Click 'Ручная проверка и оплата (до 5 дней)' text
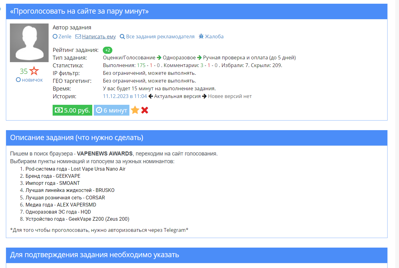 [249, 58]
